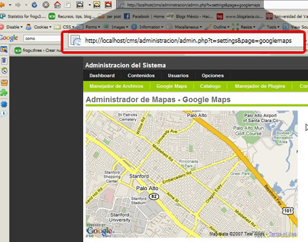Click the Google toolbar search field

coord(42,39)
